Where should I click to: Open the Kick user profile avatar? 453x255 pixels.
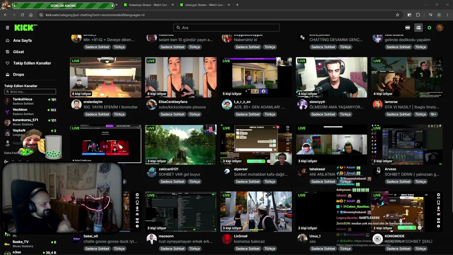(440, 28)
